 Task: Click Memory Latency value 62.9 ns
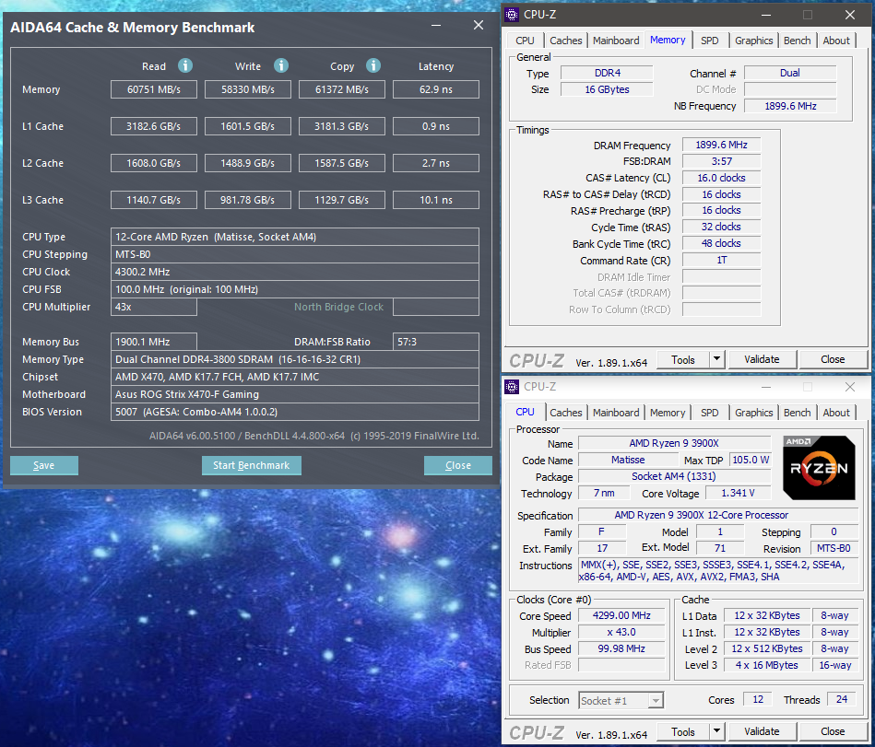click(x=436, y=89)
